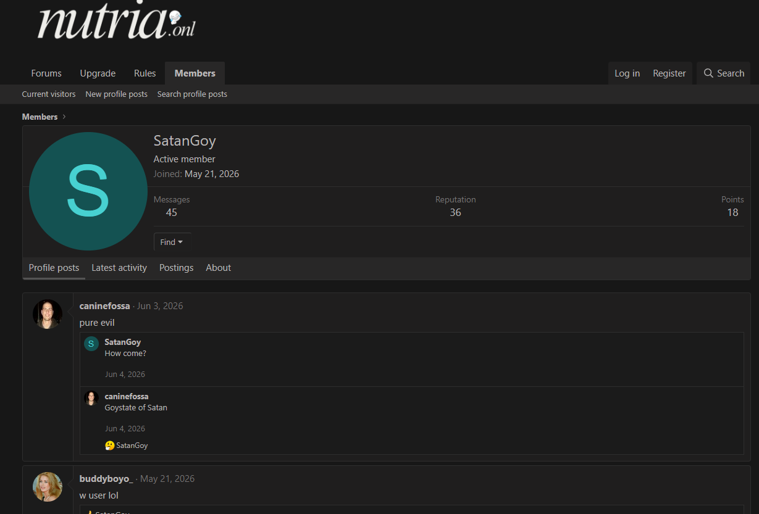
Task: Click the Log in link
Action: click(627, 73)
